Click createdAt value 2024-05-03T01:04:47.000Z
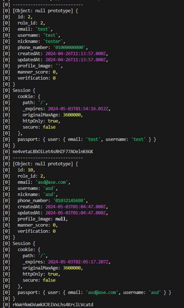This screenshot has width=184, height=308. click(76, 207)
